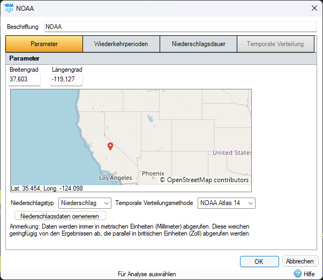Click the Lat. Long. coordinate readout
This screenshot has height=280, width=323.
[x=47, y=188]
